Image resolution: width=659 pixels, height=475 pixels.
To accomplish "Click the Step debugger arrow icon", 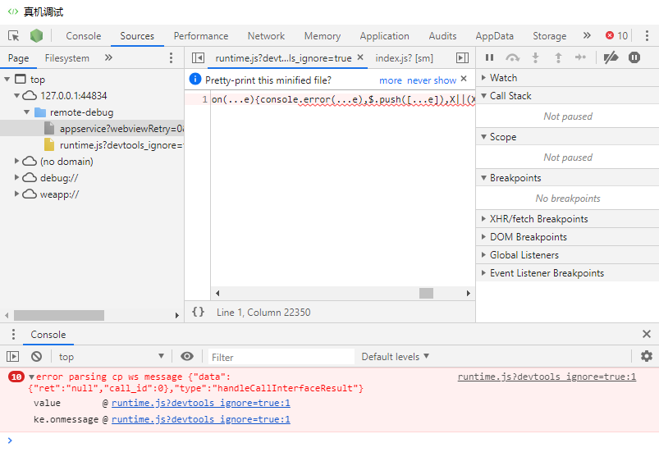I will [580, 57].
